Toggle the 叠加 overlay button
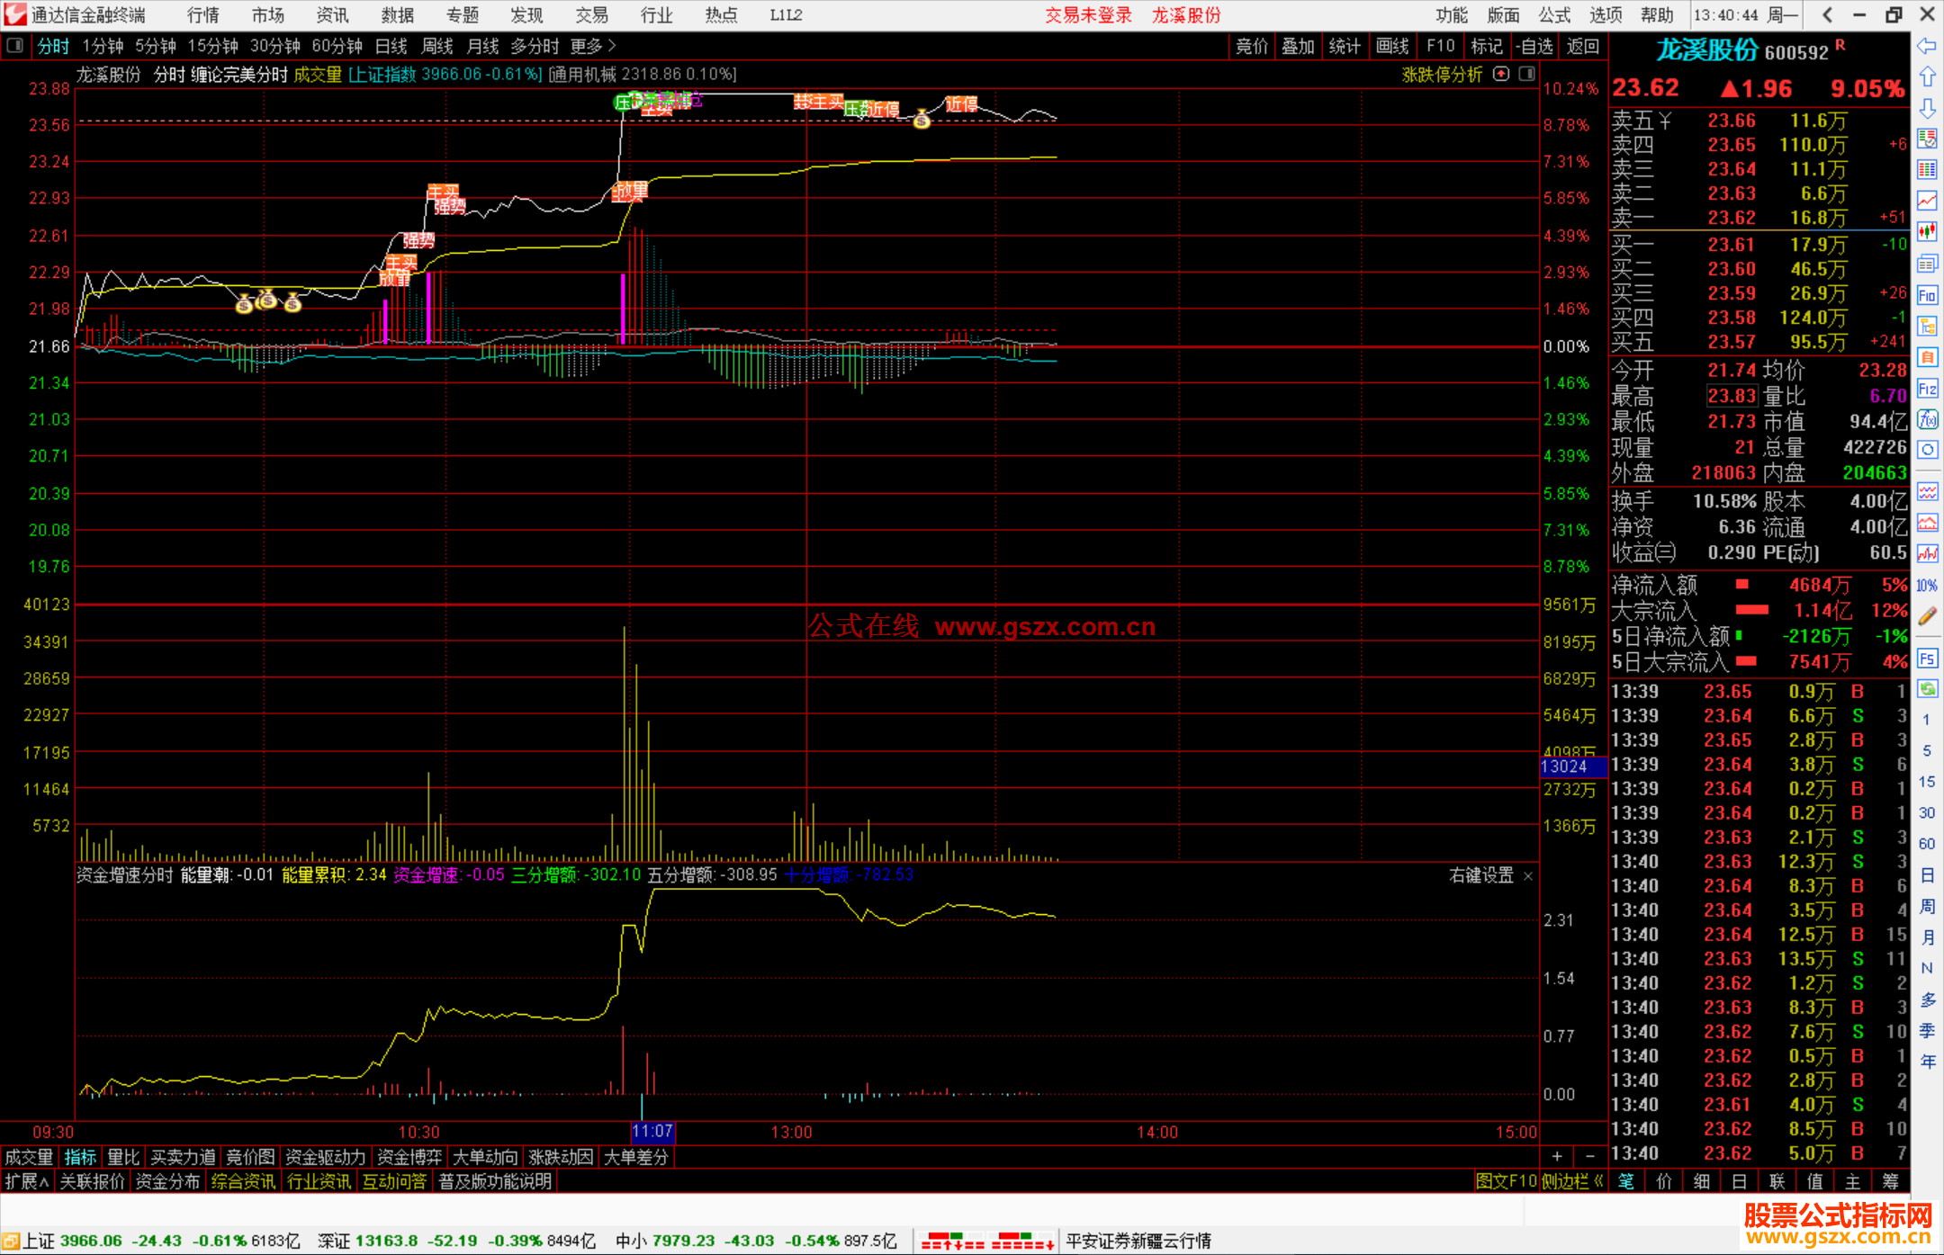 point(1298,46)
